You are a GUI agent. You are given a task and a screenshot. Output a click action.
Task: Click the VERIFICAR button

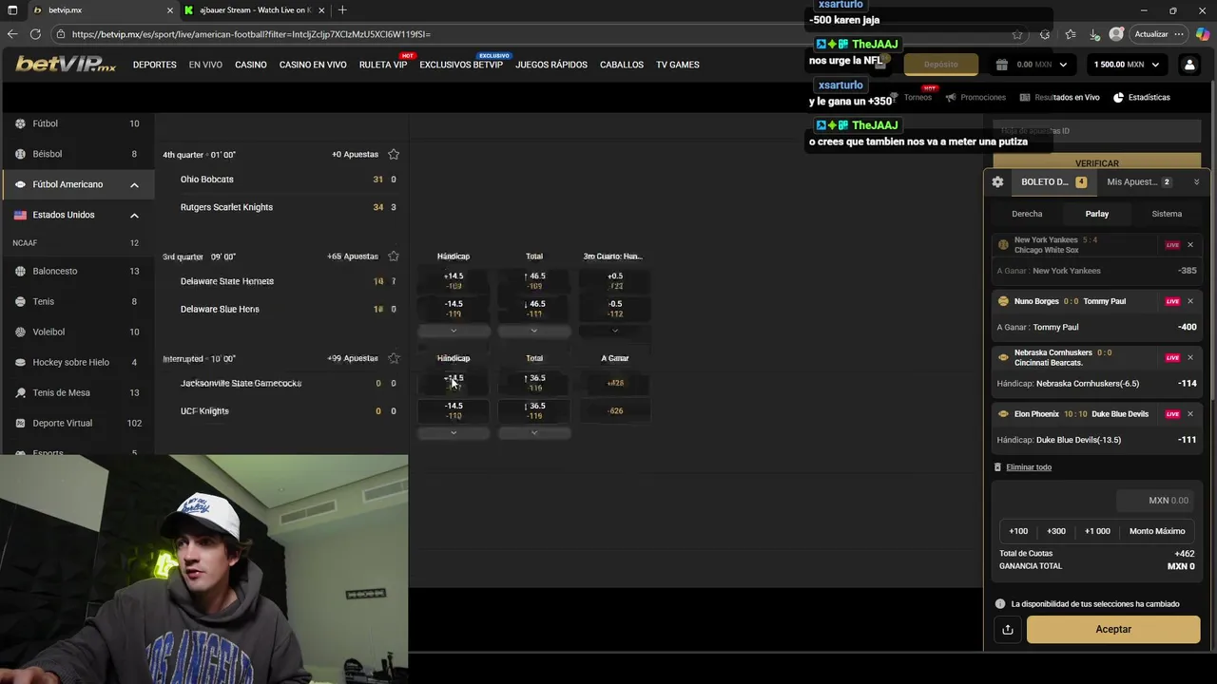(1097, 163)
